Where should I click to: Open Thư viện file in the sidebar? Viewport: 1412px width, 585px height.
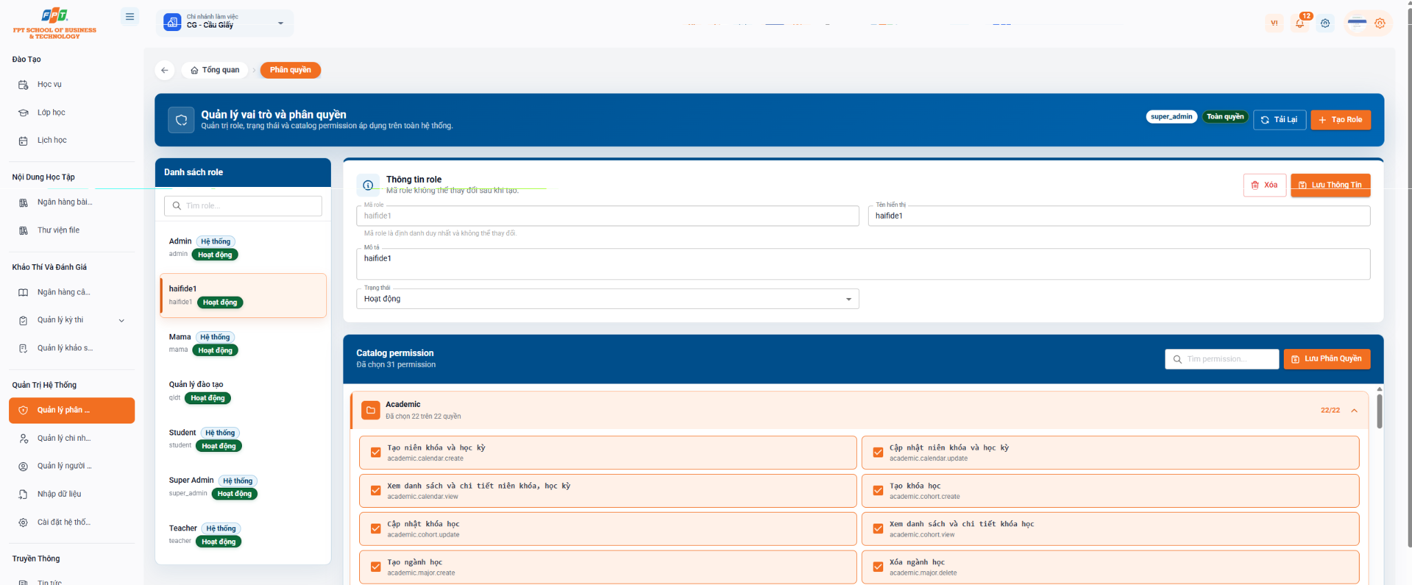tap(72, 230)
